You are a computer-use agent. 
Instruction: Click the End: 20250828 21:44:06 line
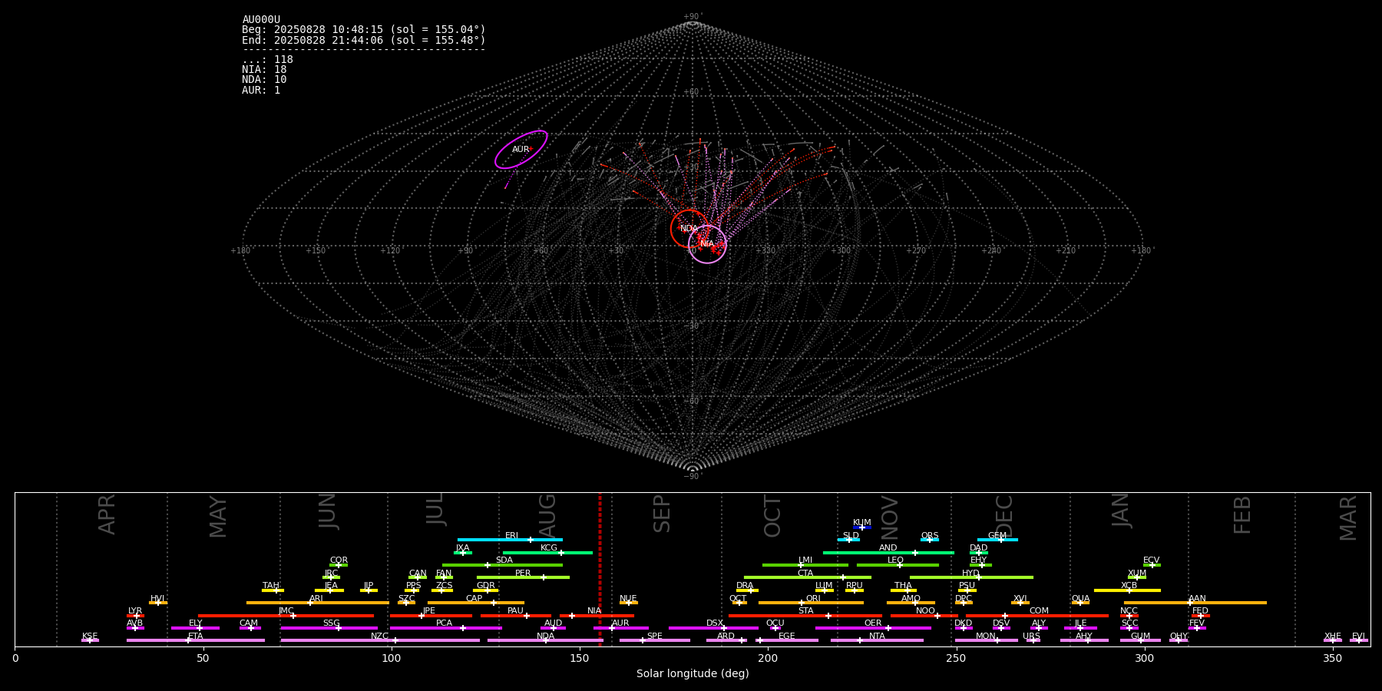(x=364, y=40)
